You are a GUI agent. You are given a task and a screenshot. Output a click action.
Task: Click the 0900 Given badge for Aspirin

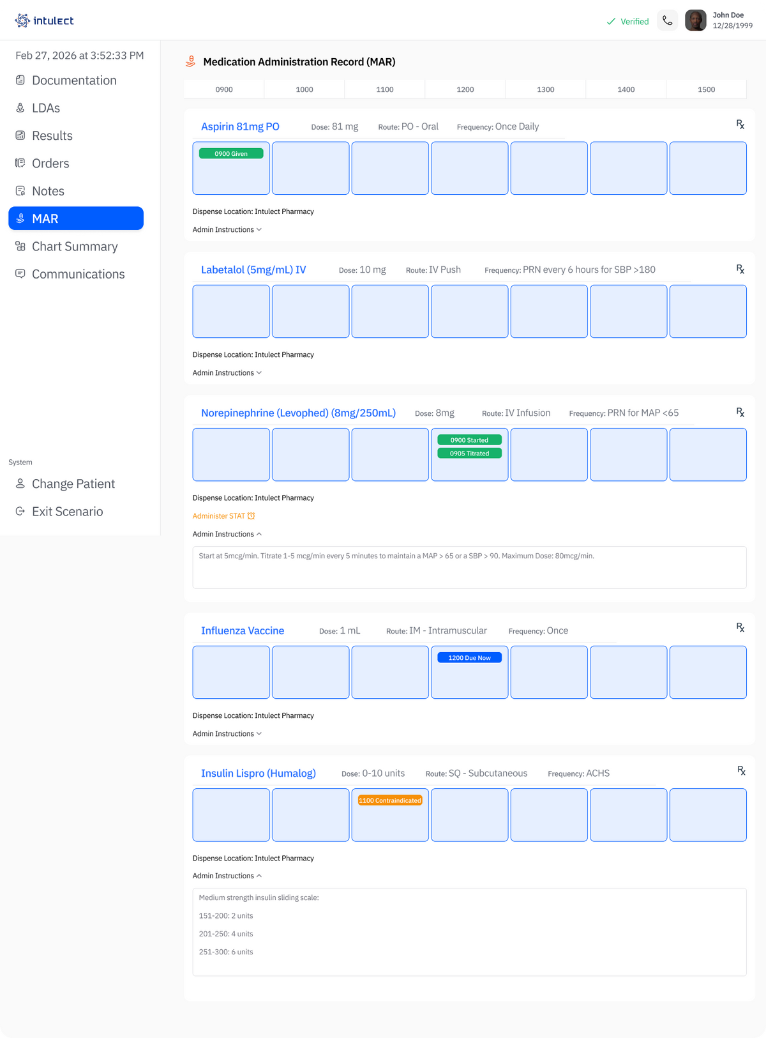coord(231,154)
